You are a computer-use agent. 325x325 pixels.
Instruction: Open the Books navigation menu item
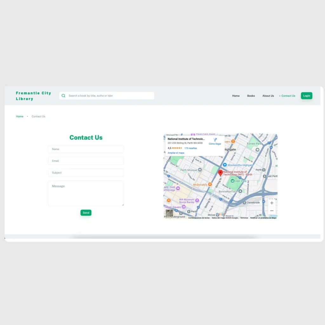[251, 96]
